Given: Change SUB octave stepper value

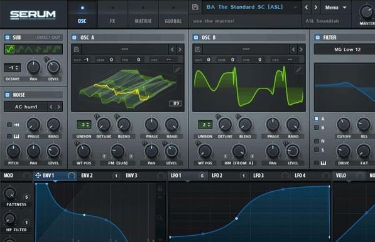Looking at the screenshot, I should point(13,68).
